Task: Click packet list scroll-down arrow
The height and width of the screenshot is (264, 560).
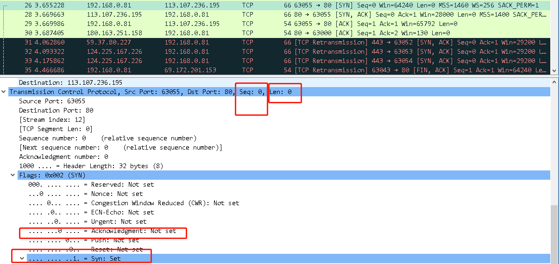Action: tap(555, 70)
